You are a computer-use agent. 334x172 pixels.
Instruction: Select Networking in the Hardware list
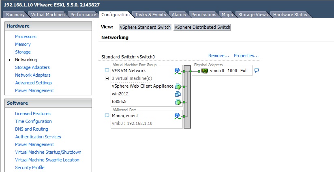pyautogui.click(x=26, y=60)
